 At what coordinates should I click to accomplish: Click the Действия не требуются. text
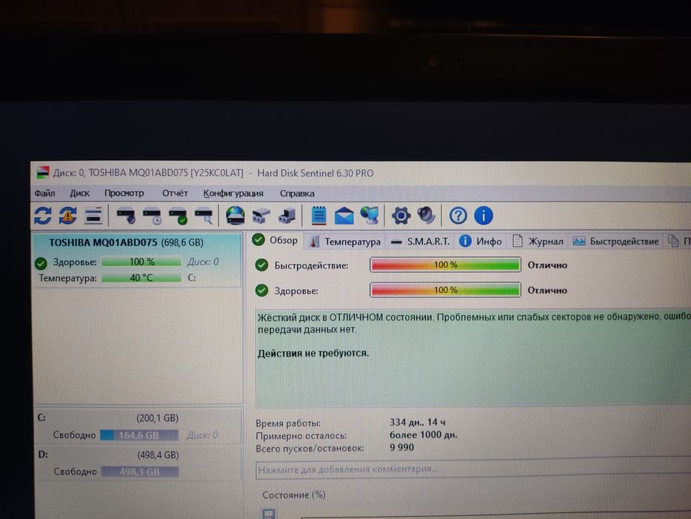point(313,354)
